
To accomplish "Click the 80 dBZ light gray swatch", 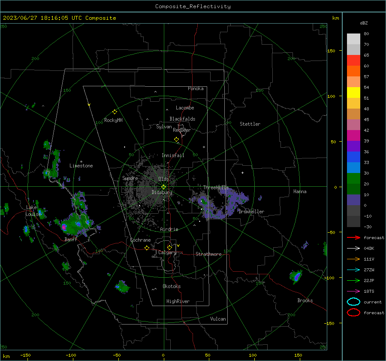I will [353, 39].
